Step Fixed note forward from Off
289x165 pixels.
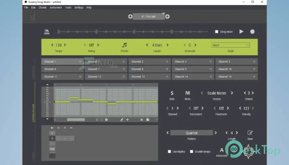(x=228, y=108)
